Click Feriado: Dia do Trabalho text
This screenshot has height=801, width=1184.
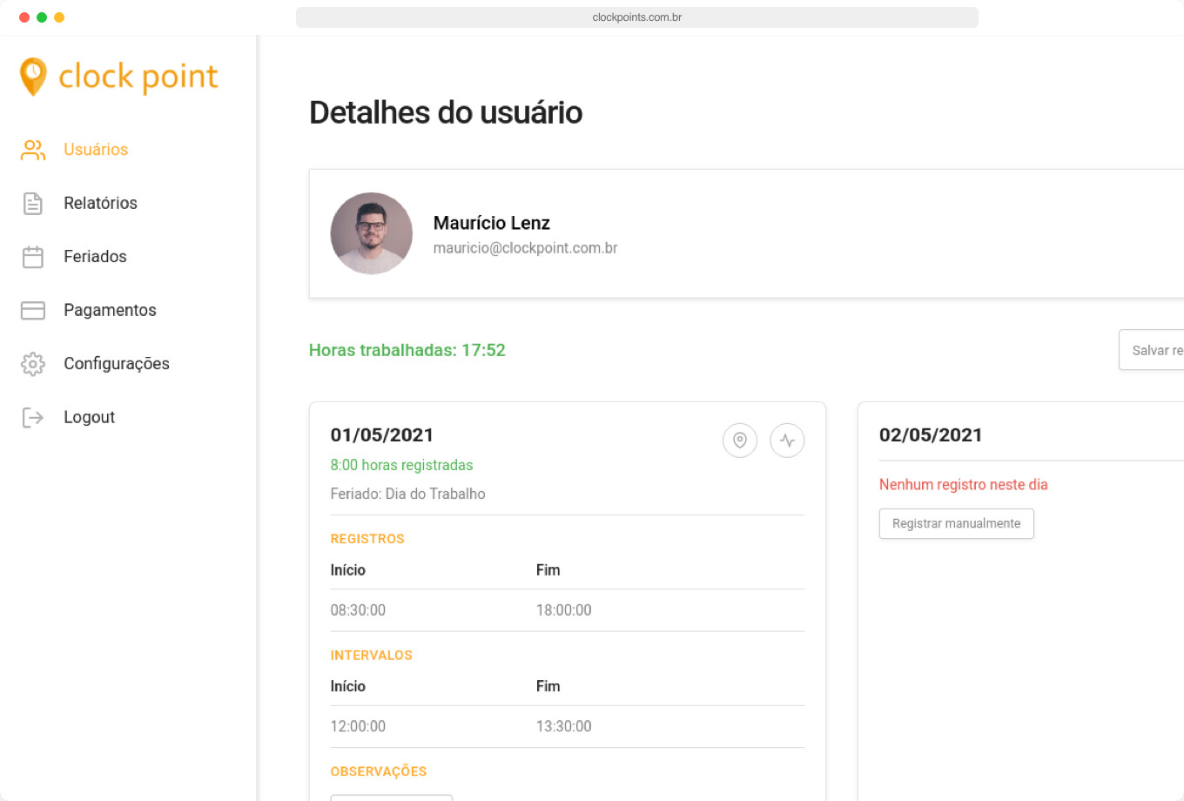408,495
